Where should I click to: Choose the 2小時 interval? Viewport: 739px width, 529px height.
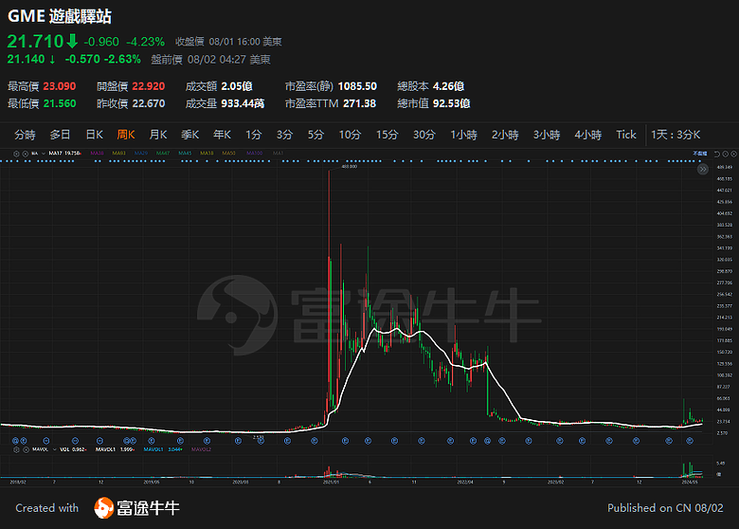505,135
